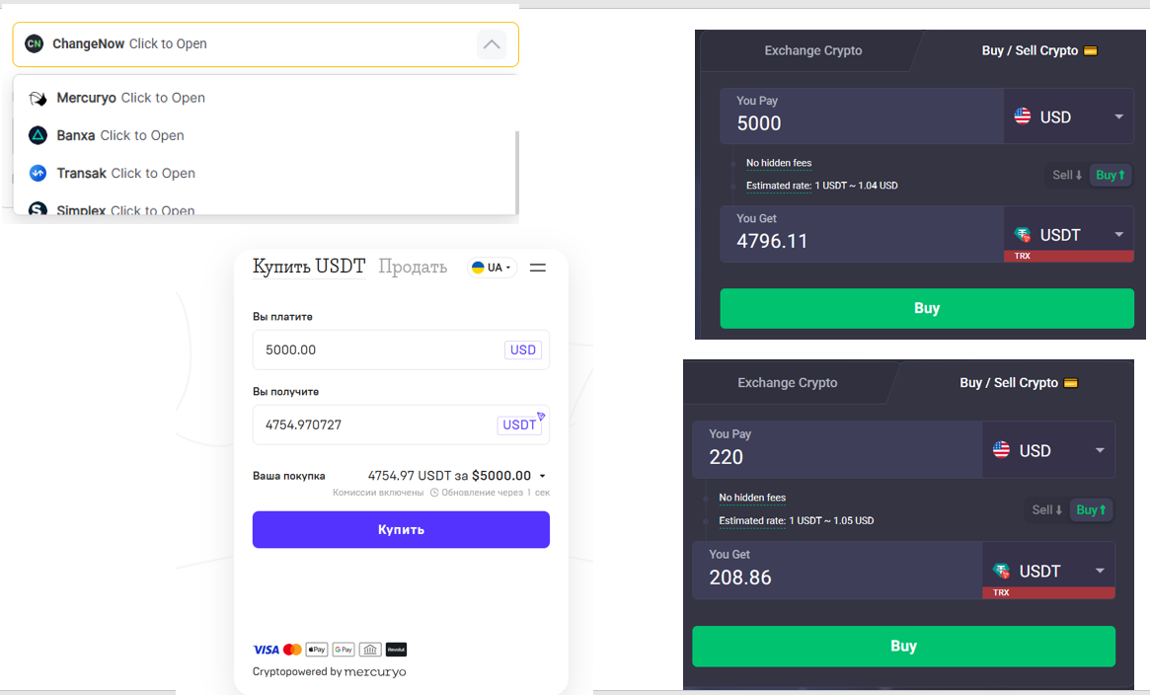Click the green Buy button below 208.86
Viewport: 1150px width, 695px height.
(x=903, y=646)
